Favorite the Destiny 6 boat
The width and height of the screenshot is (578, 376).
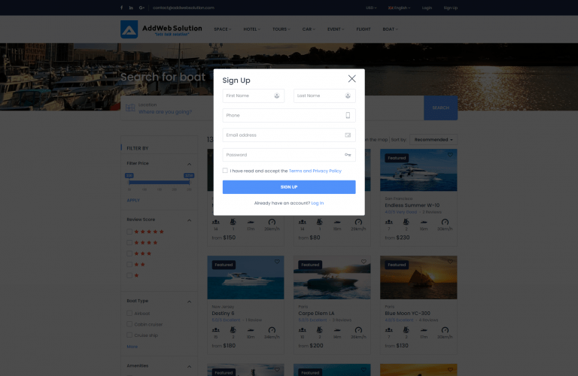pos(277,262)
